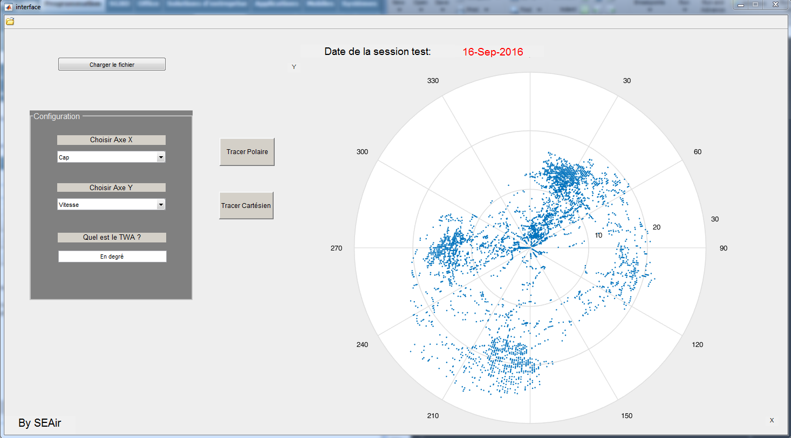Image resolution: width=791 pixels, height=438 pixels.
Task: Click the By SEAir text
Action: pos(40,423)
